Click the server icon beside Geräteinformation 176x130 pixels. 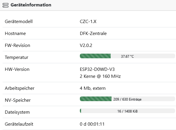[6, 5]
